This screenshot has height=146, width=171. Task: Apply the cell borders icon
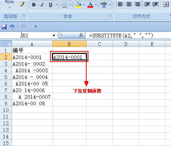[x=64, y=5]
